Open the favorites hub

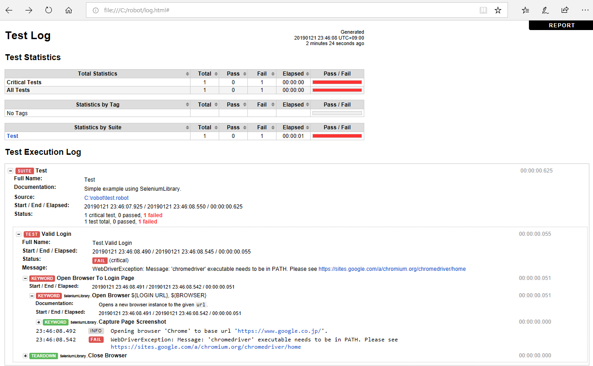tap(525, 10)
